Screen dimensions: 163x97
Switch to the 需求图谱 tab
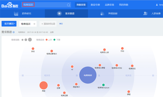(66, 13)
